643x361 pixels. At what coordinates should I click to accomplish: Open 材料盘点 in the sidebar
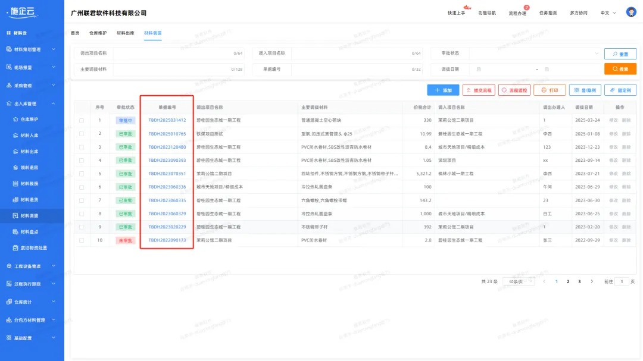(x=29, y=231)
